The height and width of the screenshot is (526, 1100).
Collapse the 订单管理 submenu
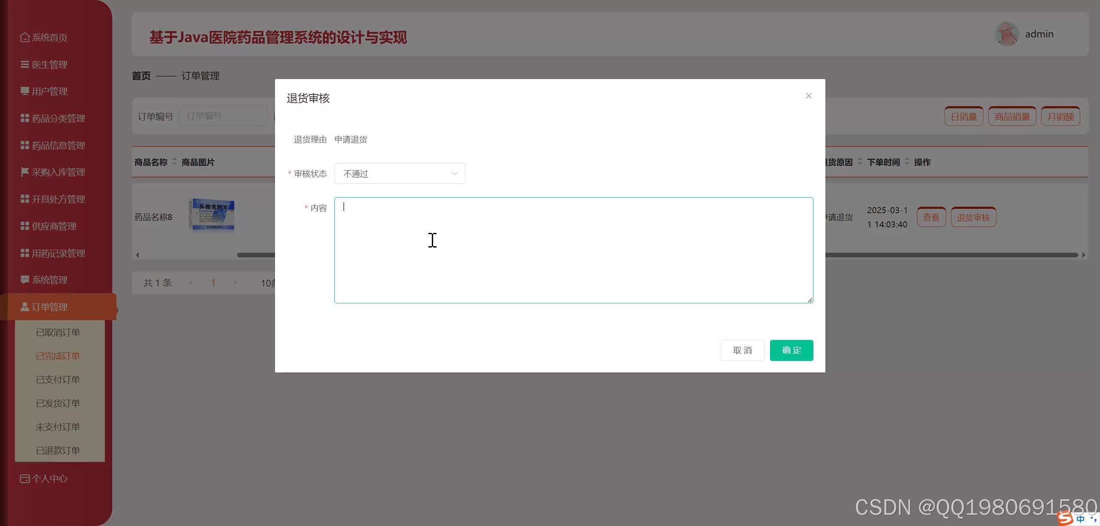50,307
